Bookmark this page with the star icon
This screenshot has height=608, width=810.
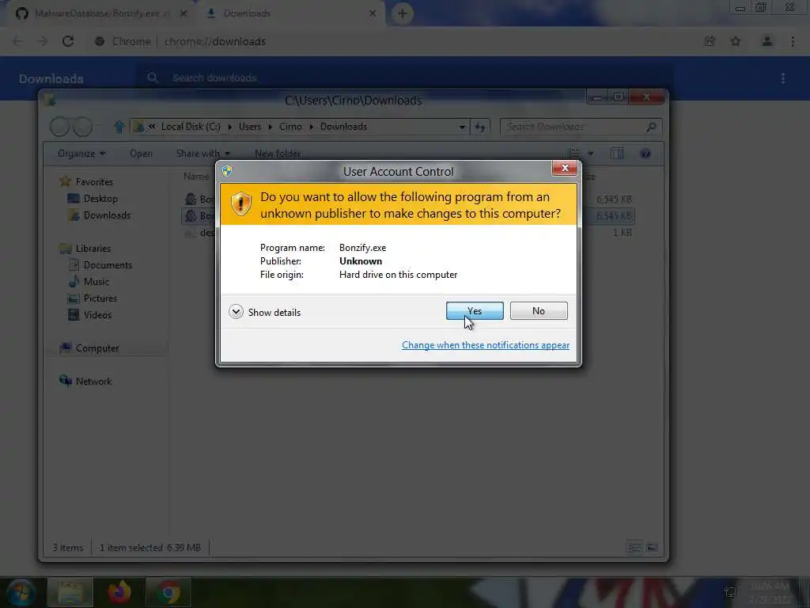(x=735, y=41)
